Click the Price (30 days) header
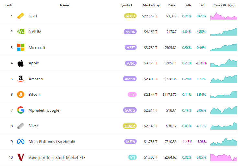The height and width of the screenshot is (168, 239). [223, 5]
